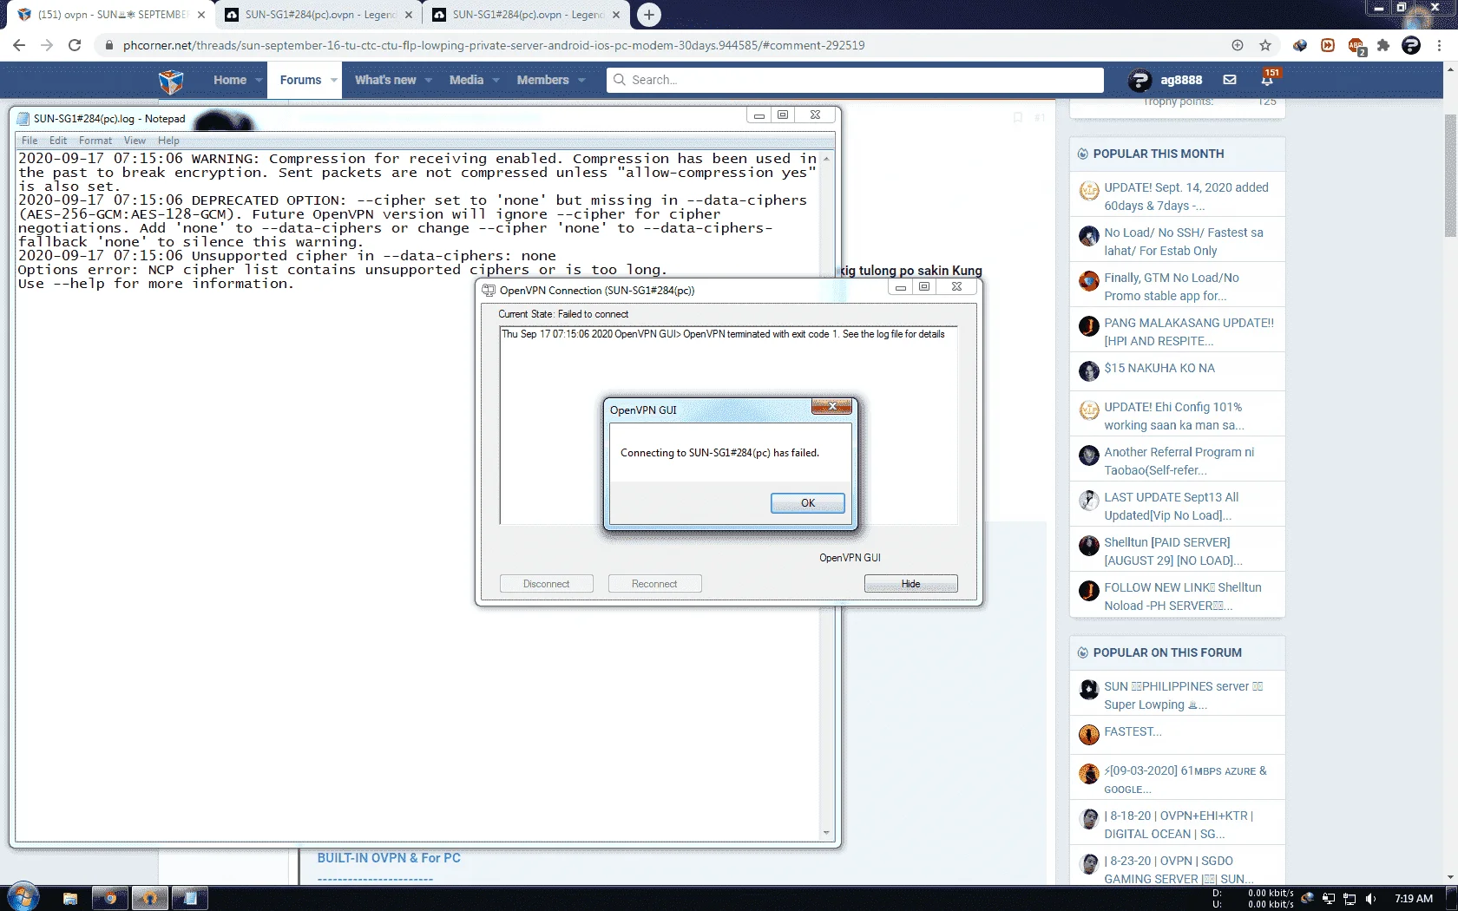Open 'Shelltun [PAID SERVER]' thread
The height and width of the screenshot is (911, 1458).
click(1172, 551)
